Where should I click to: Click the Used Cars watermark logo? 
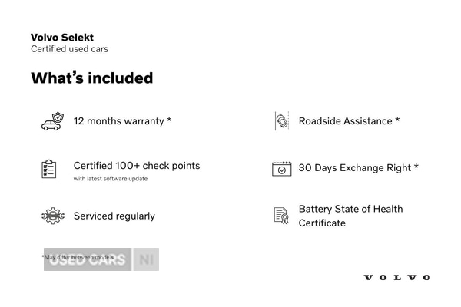87,260
